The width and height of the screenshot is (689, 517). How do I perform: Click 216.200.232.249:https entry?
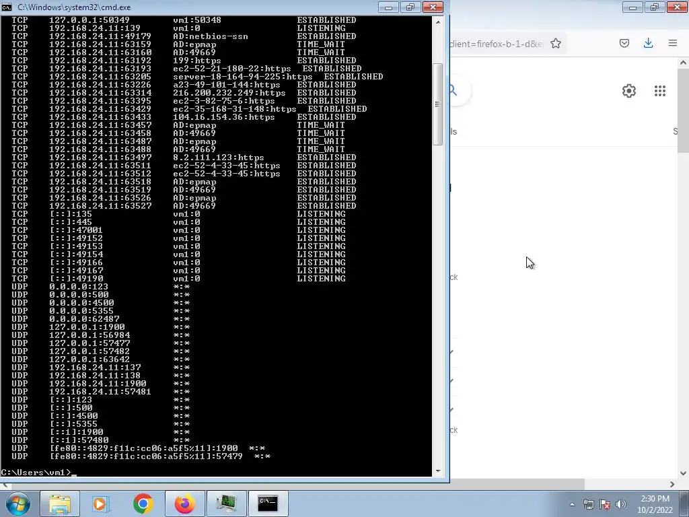coord(229,93)
